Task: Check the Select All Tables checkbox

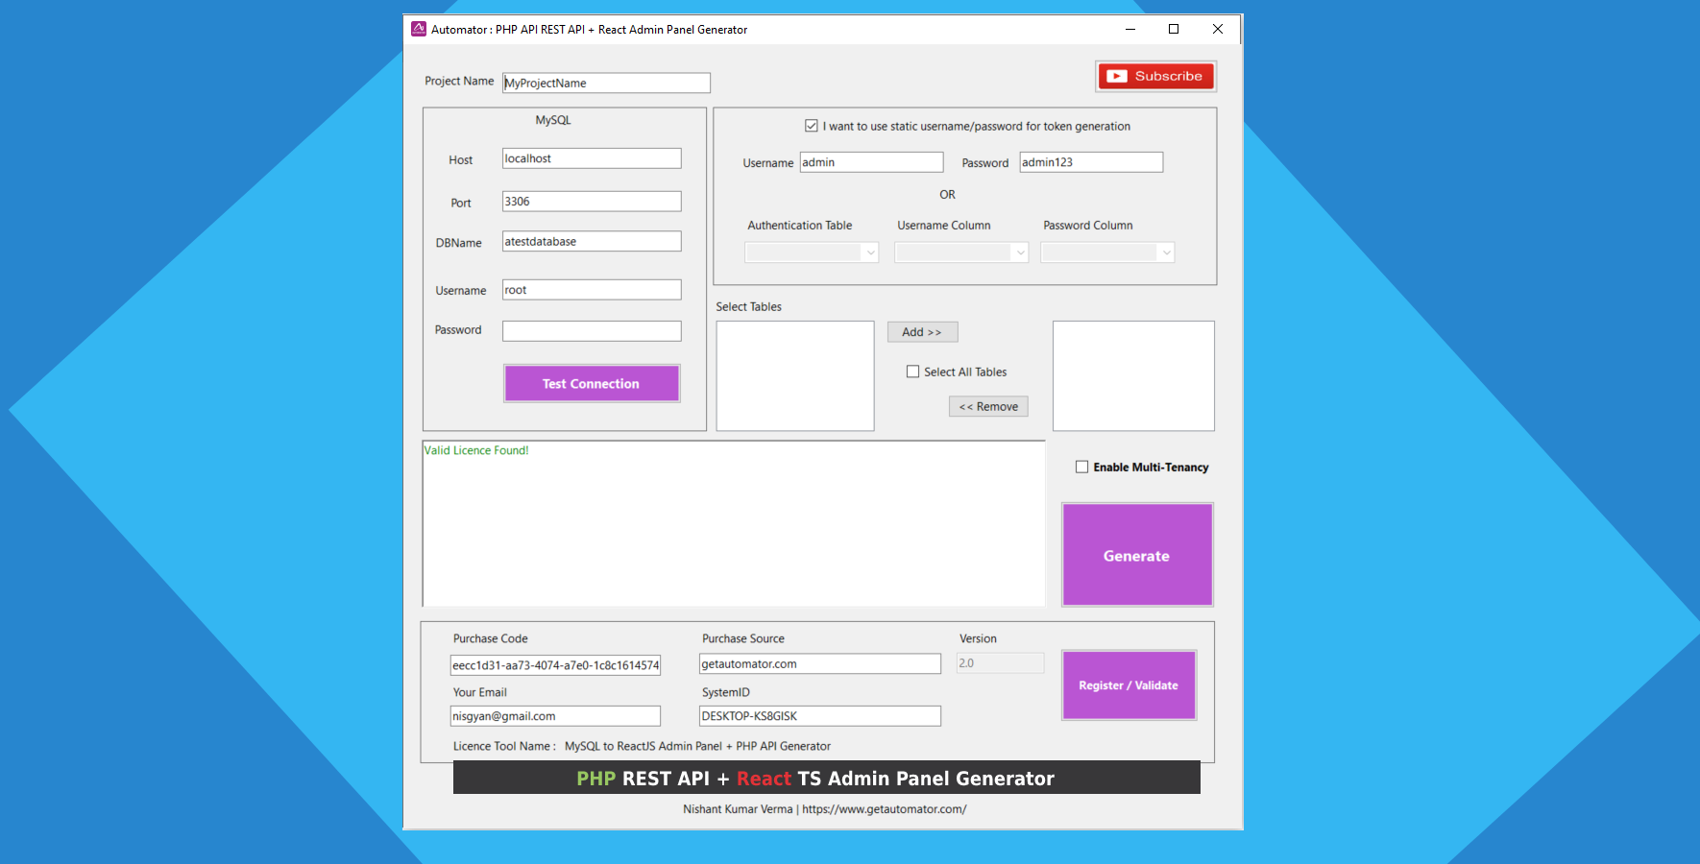Action: pos(913,372)
